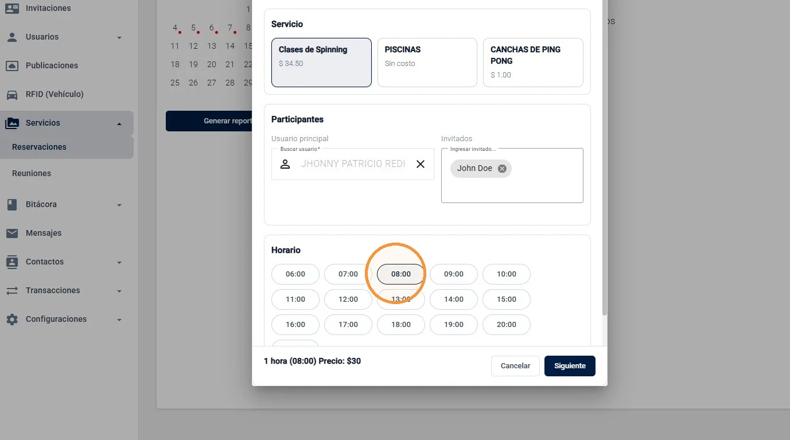
Task: Click the Transacciones arrows icon
Action: (12, 290)
